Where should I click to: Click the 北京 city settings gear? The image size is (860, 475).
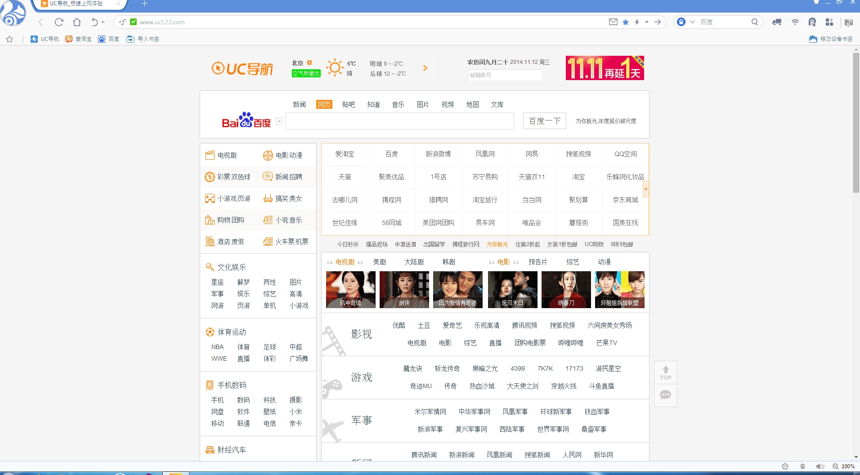pyautogui.click(x=309, y=63)
